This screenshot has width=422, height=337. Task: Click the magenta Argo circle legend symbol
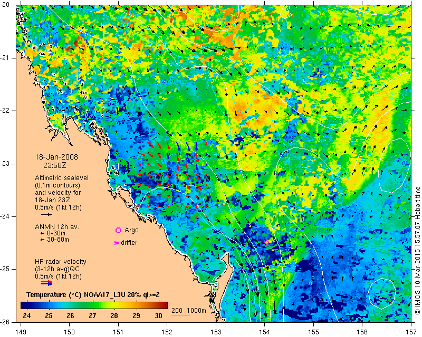pyautogui.click(x=118, y=230)
